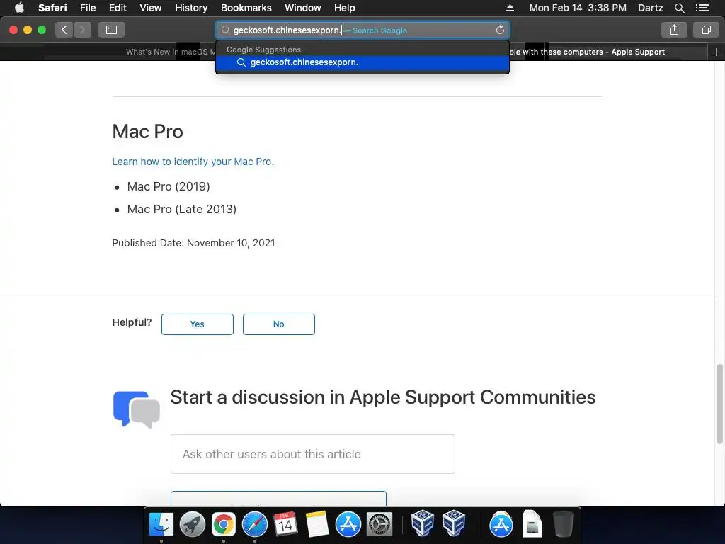Answer No to Helpful question
This screenshot has width=725, height=544.
pos(279,324)
